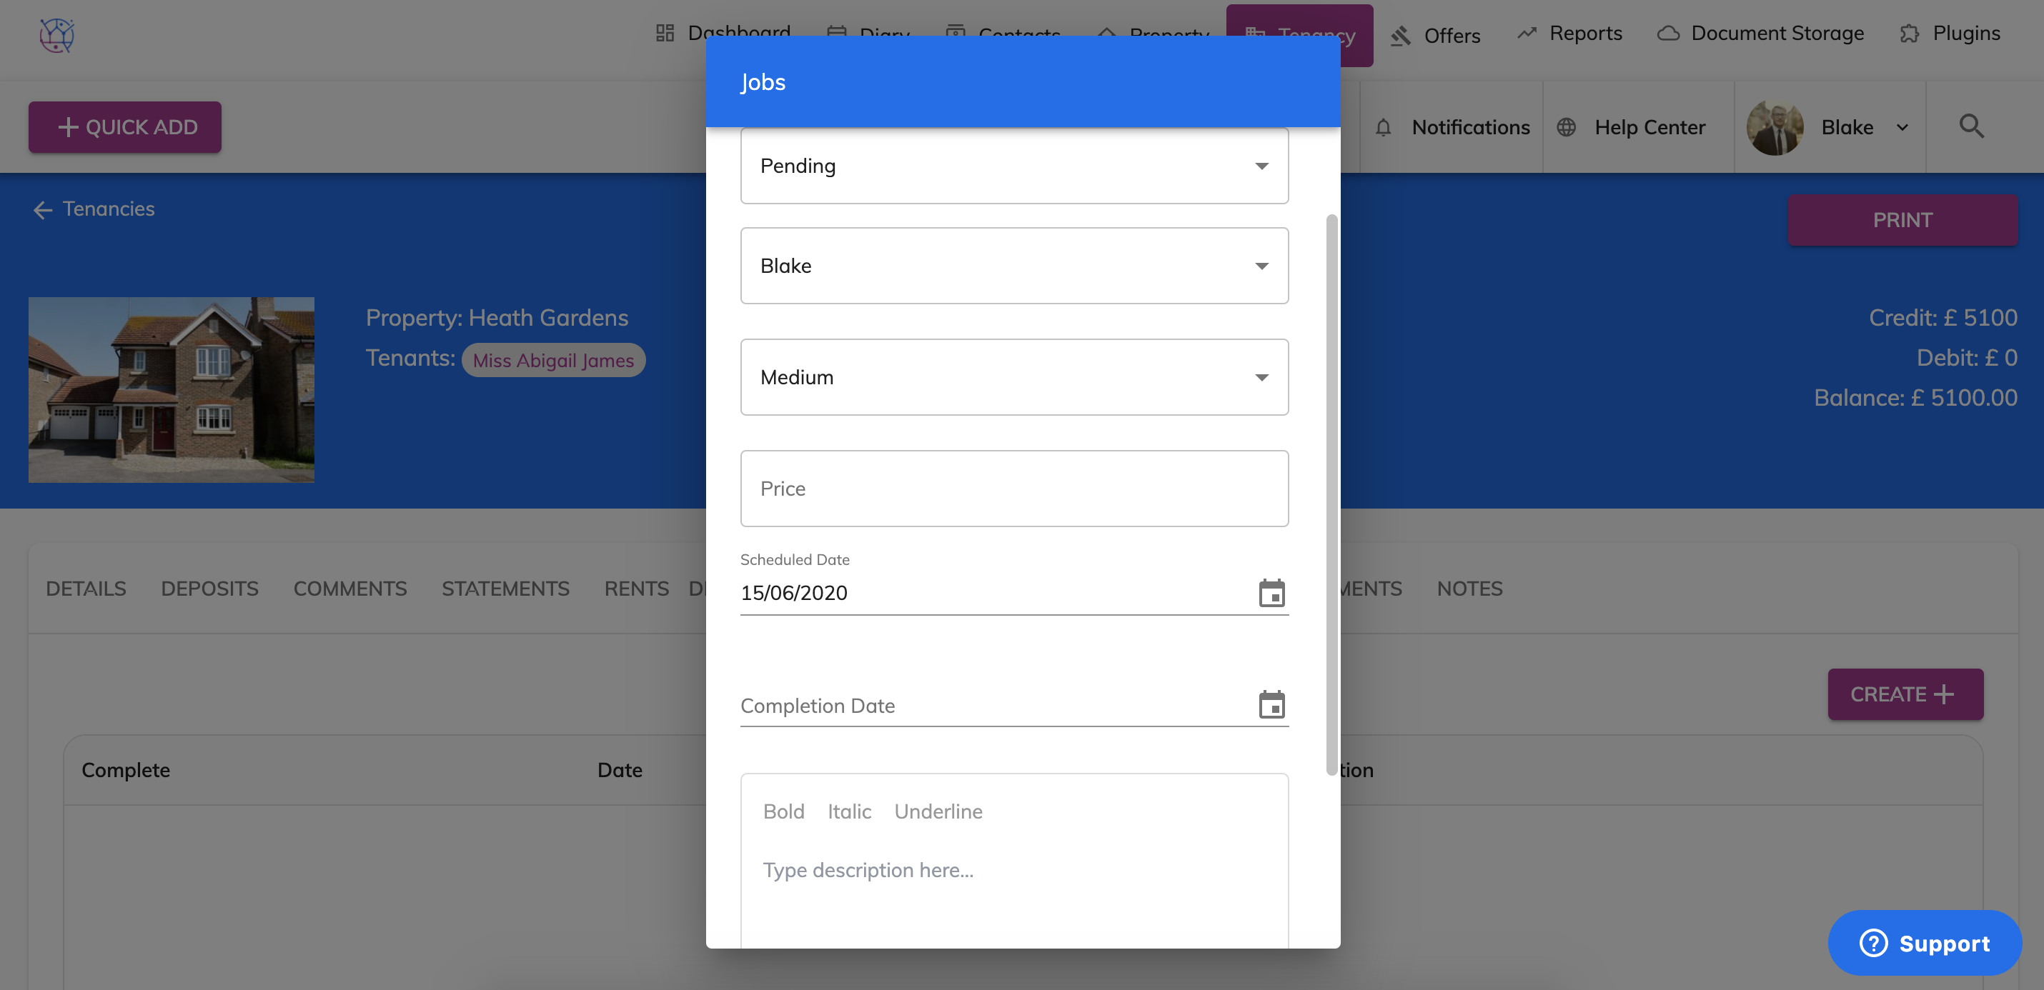Viewport: 2044px width, 990px height.
Task: Toggle Bold formatting in description editor
Action: pyautogui.click(x=783, y=811)
